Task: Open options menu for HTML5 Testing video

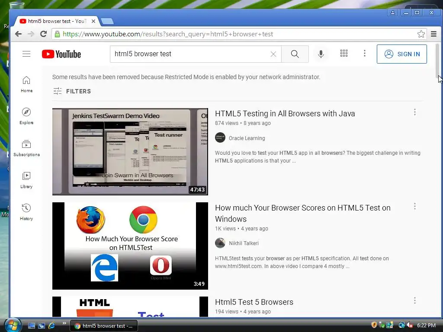Action: (x=415, y=112)
